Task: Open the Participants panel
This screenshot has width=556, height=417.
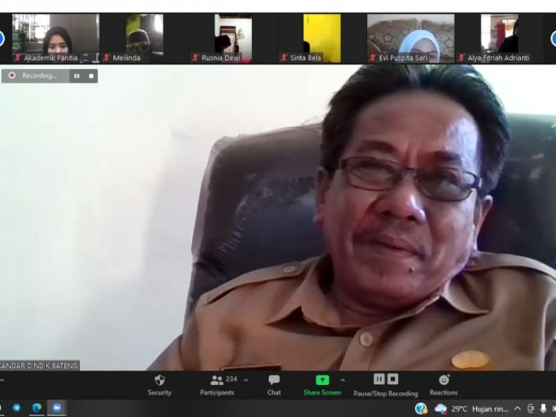Action: click(217, 385)
